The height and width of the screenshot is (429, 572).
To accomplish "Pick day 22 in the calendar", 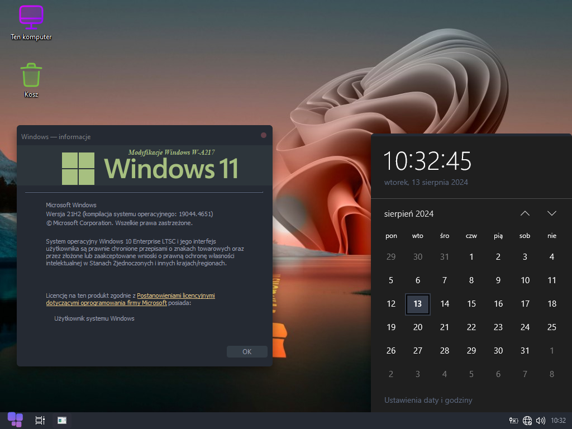I will click(x=471, y=327).
